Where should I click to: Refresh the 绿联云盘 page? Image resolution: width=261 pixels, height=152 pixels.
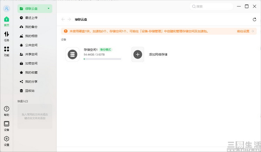[254, 19]
